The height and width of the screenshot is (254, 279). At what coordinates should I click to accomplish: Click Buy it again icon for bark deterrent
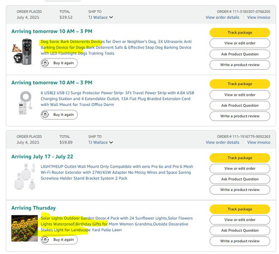45,63
